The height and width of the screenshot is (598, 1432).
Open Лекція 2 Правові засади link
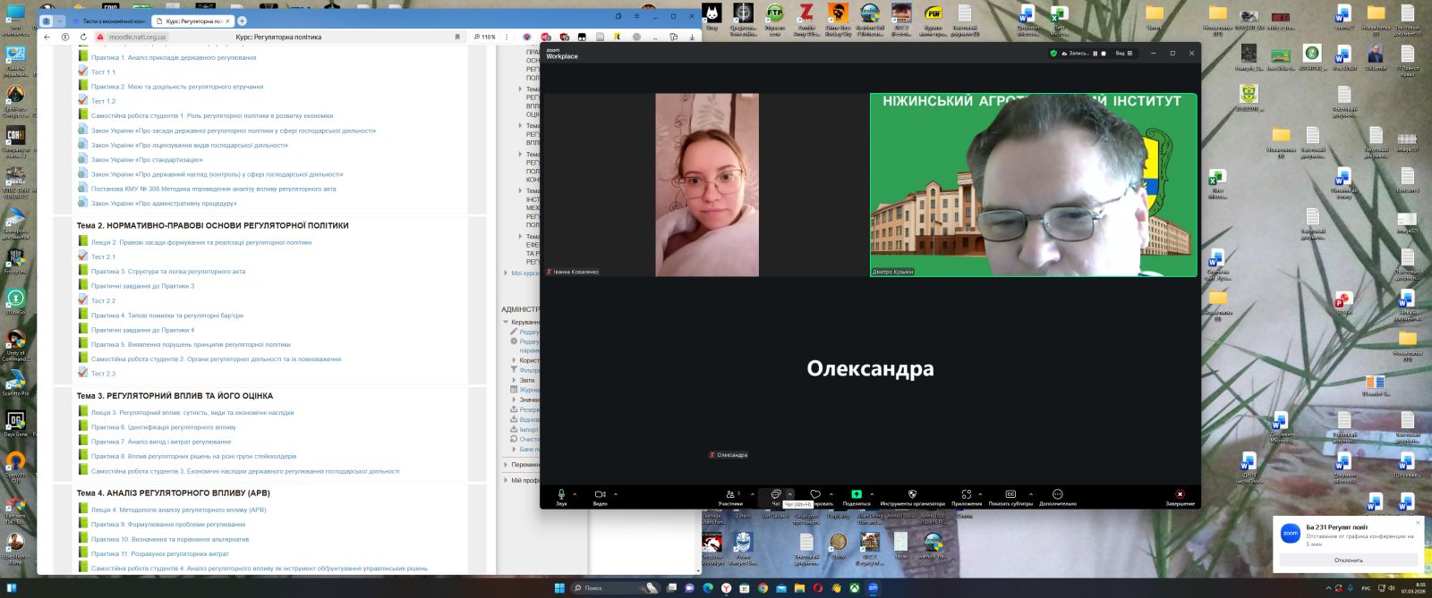pos(201,242)
